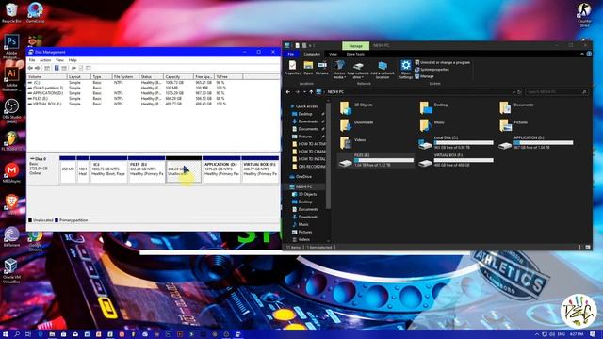Switch to the View tab in File Explorer

coord(333,55)
